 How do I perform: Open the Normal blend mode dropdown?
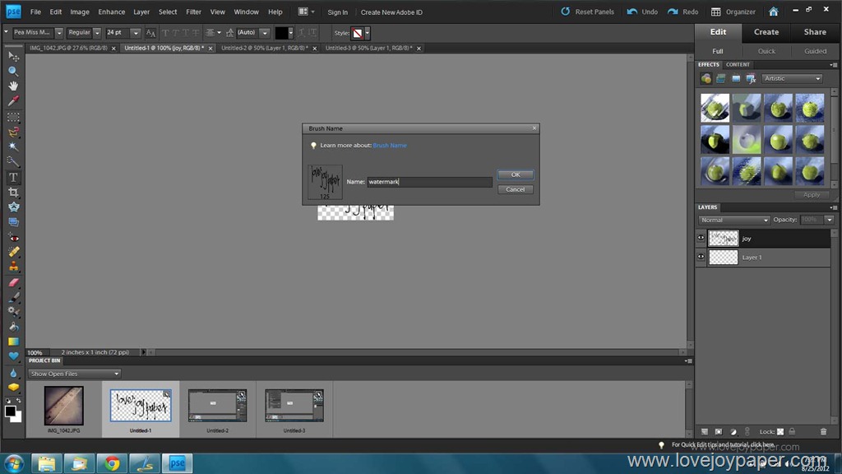734,220
